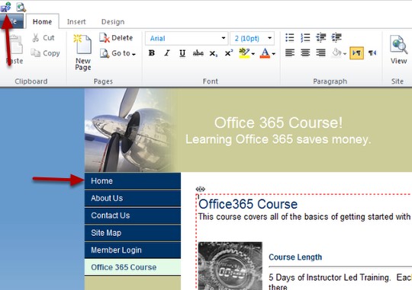
Task: Switch to the Design ribbon tab
Action: point(113,22)
